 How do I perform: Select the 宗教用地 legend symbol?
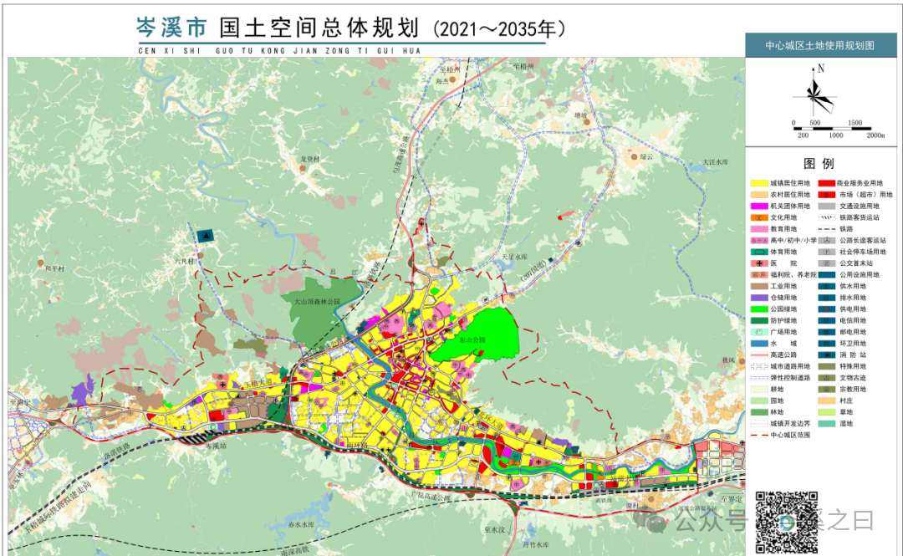(827, 389)
